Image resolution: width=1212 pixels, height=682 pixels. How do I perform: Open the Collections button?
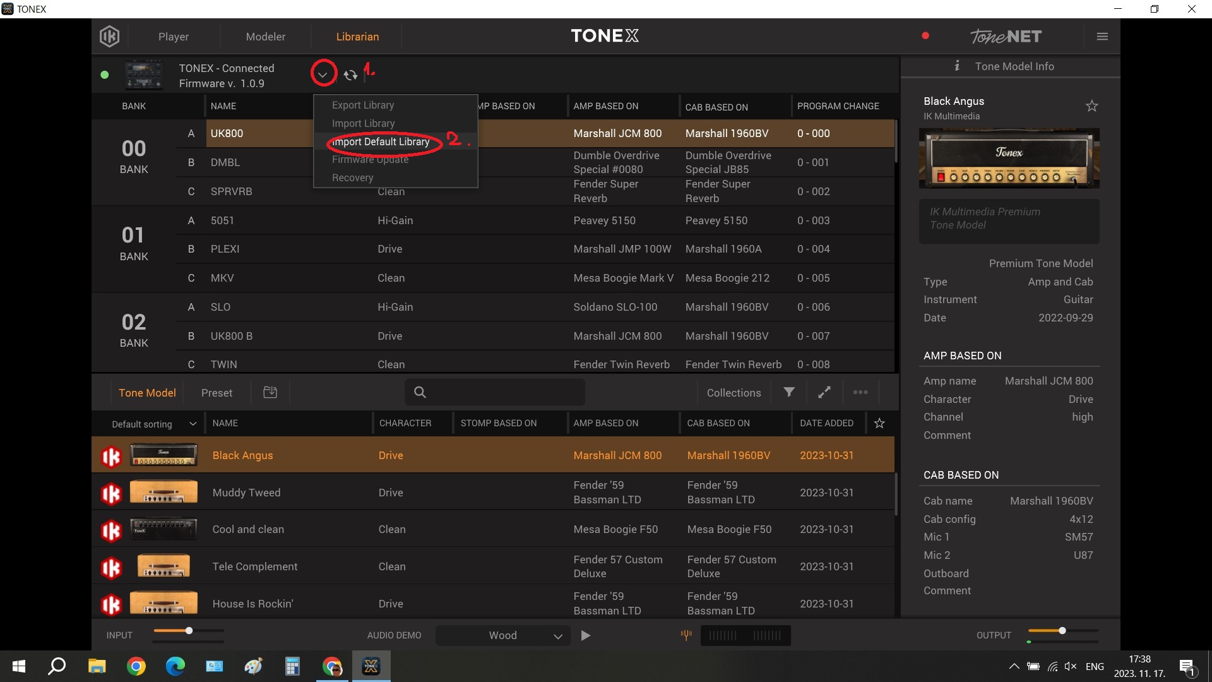point(734,392)
